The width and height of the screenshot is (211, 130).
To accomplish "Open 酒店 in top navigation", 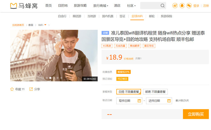I will pos(117,6).
